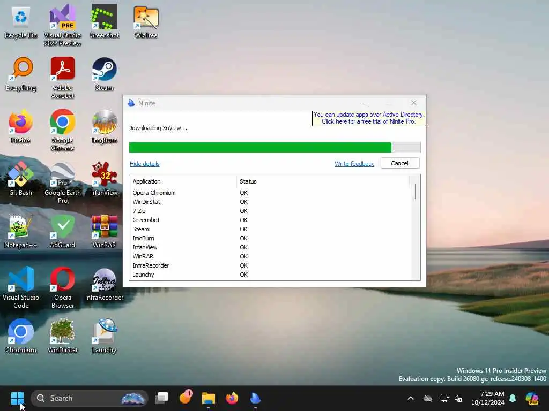Viewport: 549px width, 411px height.
Task: Click the network status tray icon
Action: [x=444, y=398]
